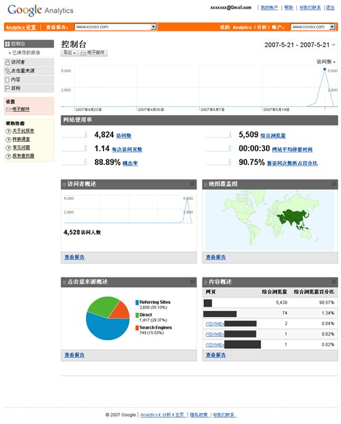Open 已保存的报告 saved reports
This screenshot has height=424, width=341.
click(x=26, y=52)
